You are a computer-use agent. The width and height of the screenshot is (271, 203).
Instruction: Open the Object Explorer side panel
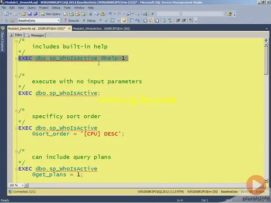coord(3,39)
